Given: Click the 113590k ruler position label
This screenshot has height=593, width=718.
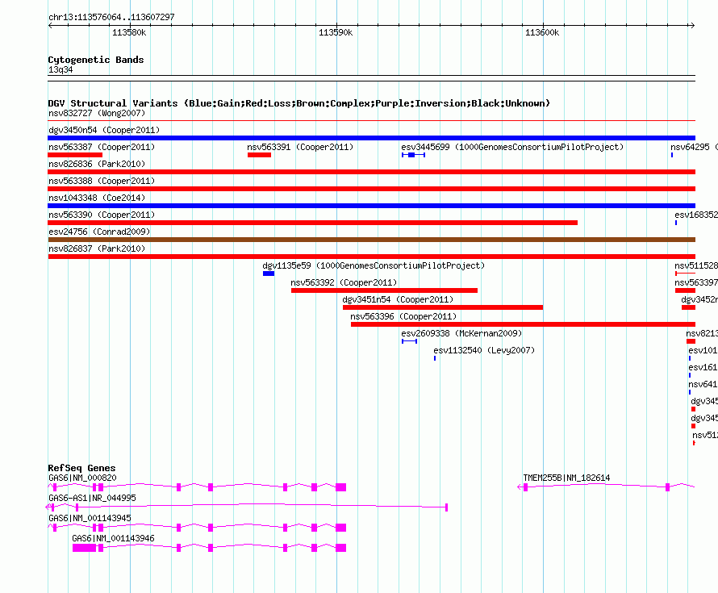Looking at the screenshot, I should (x=336, y=32).
